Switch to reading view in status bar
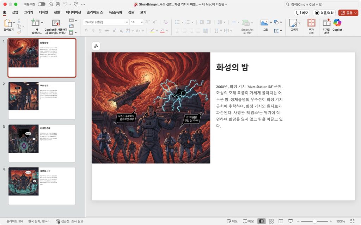Viewport: 361px width, 225px height. click(281, 221)
